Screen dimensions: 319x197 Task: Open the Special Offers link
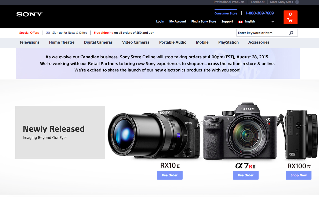tap(29, 33)
